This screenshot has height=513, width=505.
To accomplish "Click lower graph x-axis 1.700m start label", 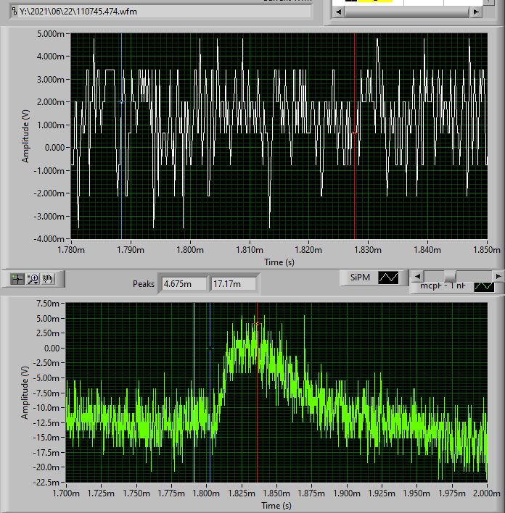I will pyautogui.click(x=65, y=493).
